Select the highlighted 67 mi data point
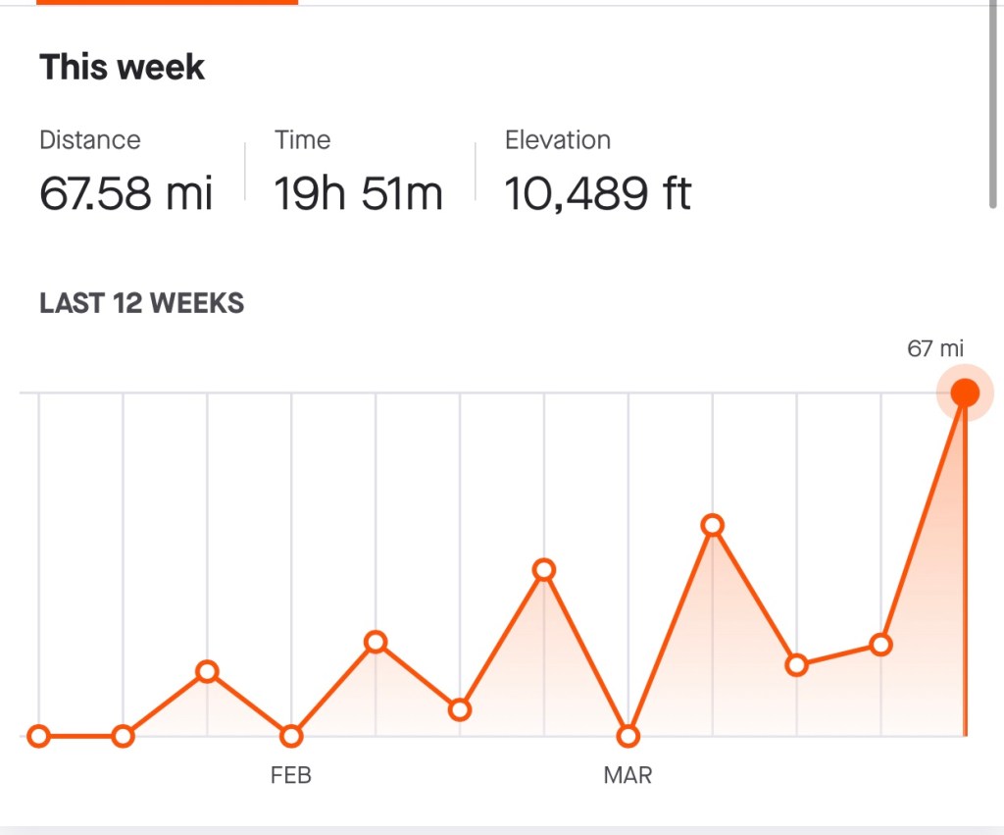This screenshot has height=835, width=1004. click(965, 393)
